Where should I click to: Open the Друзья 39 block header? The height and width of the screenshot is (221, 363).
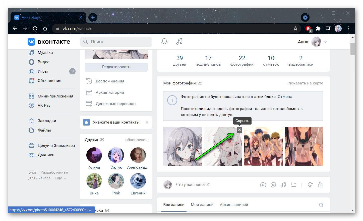click(x=95, y=140)
